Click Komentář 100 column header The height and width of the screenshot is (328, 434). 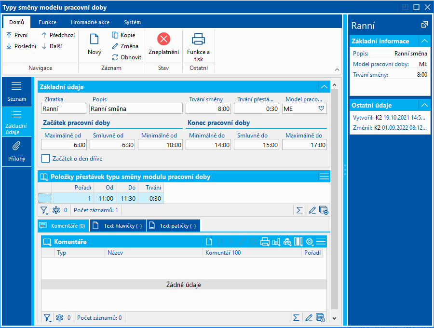[x=252, y=252]
